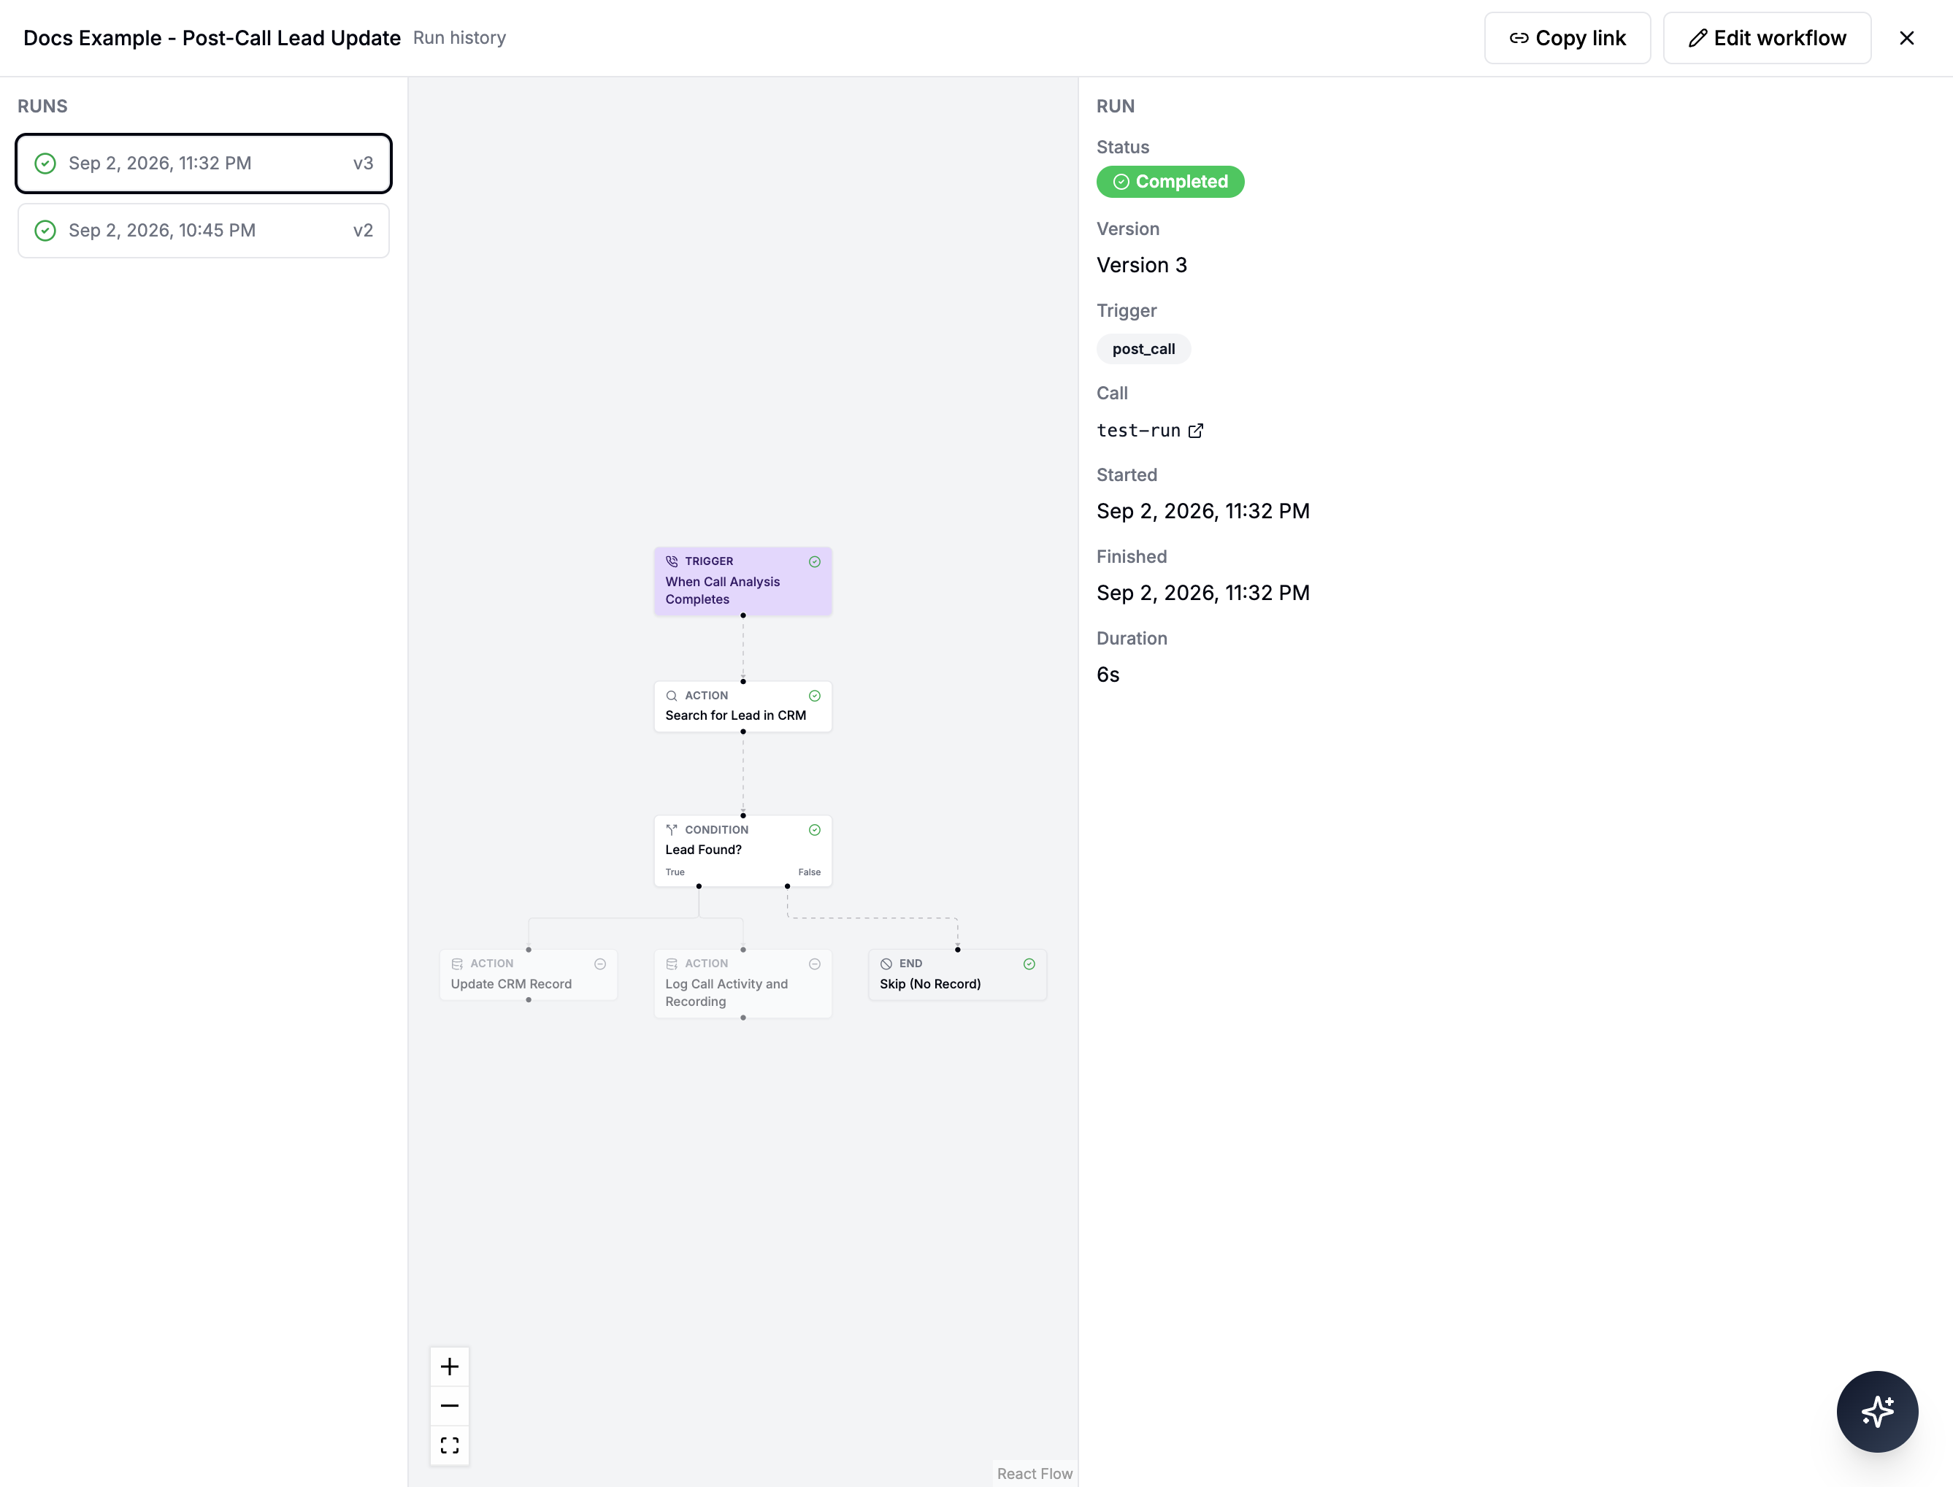Image resolution: width=1953 pixels, height=1487 pixels.
Task: Click the phone icon on the Trigger node
Action: tap(672, 561)
